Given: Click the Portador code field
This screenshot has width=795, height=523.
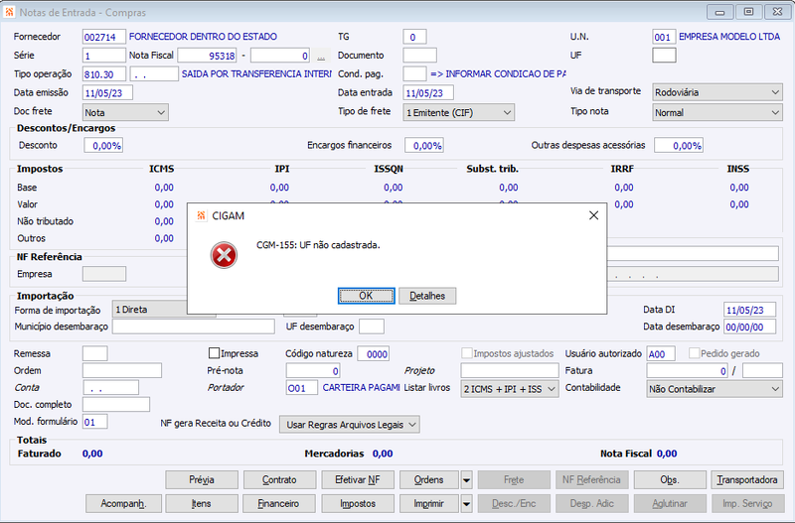Looking at the screenshot, I should pyautogui.click(x=302, y=388).
